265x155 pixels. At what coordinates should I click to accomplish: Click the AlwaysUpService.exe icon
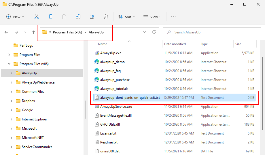pos(97,107)
